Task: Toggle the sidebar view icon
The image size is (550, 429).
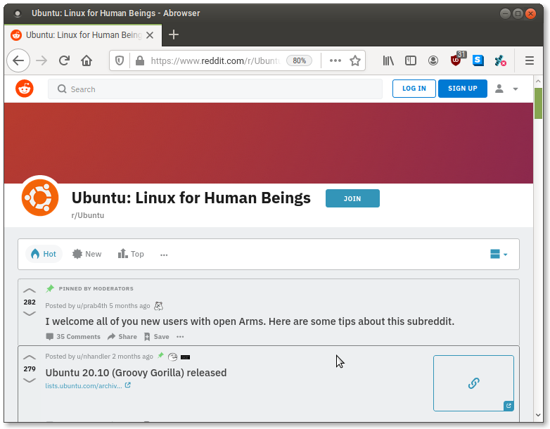Action: pos(411,60)
